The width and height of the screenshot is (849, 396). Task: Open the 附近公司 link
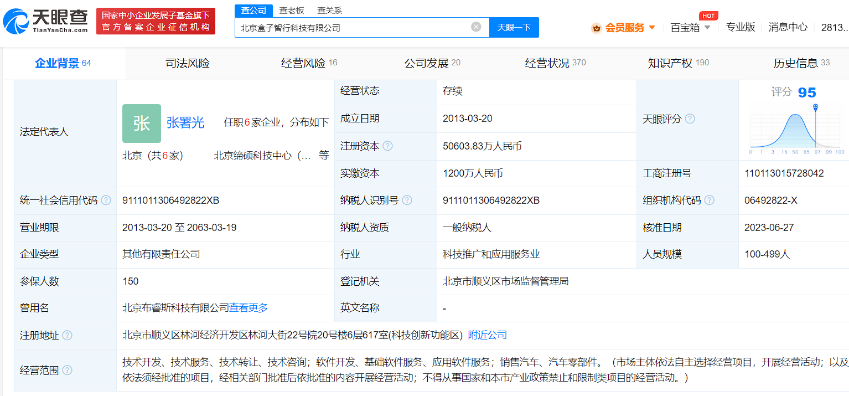point(488,335)
